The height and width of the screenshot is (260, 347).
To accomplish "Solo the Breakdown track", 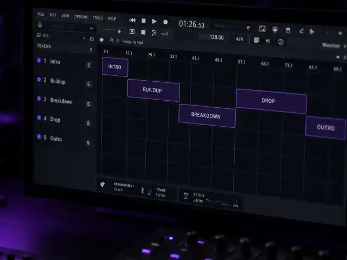I will point(88,103).
